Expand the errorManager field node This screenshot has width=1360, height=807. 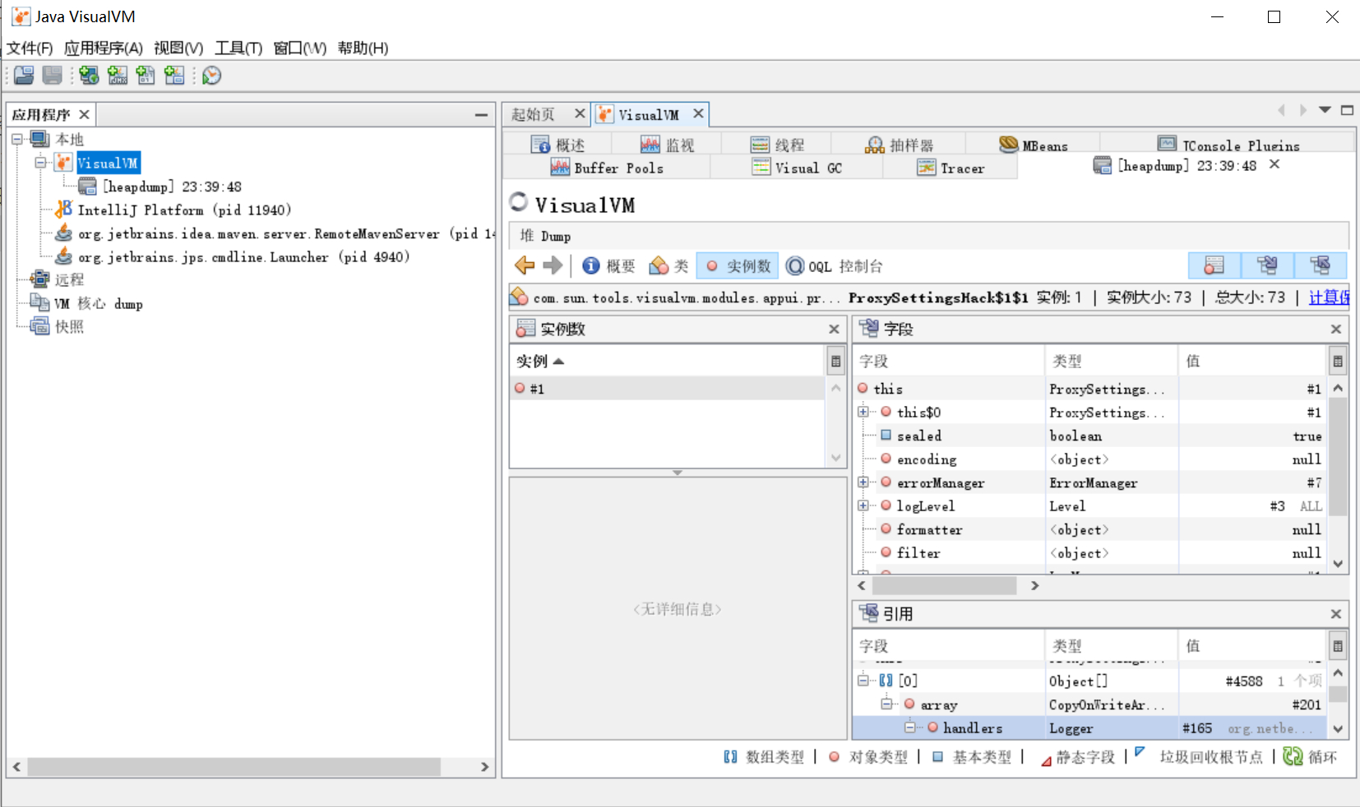tap(863, 482)
